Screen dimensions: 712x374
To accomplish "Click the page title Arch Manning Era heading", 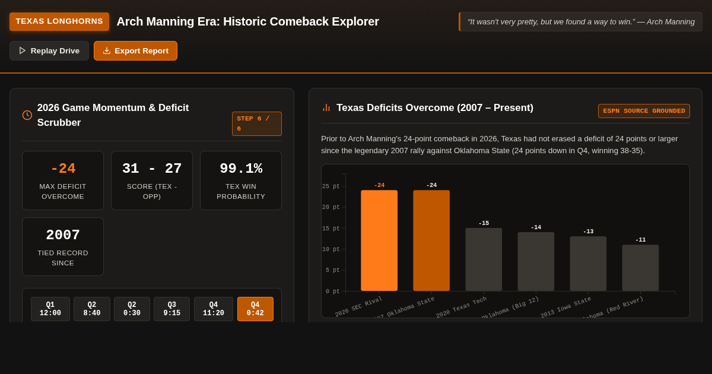I will [247, 21].
